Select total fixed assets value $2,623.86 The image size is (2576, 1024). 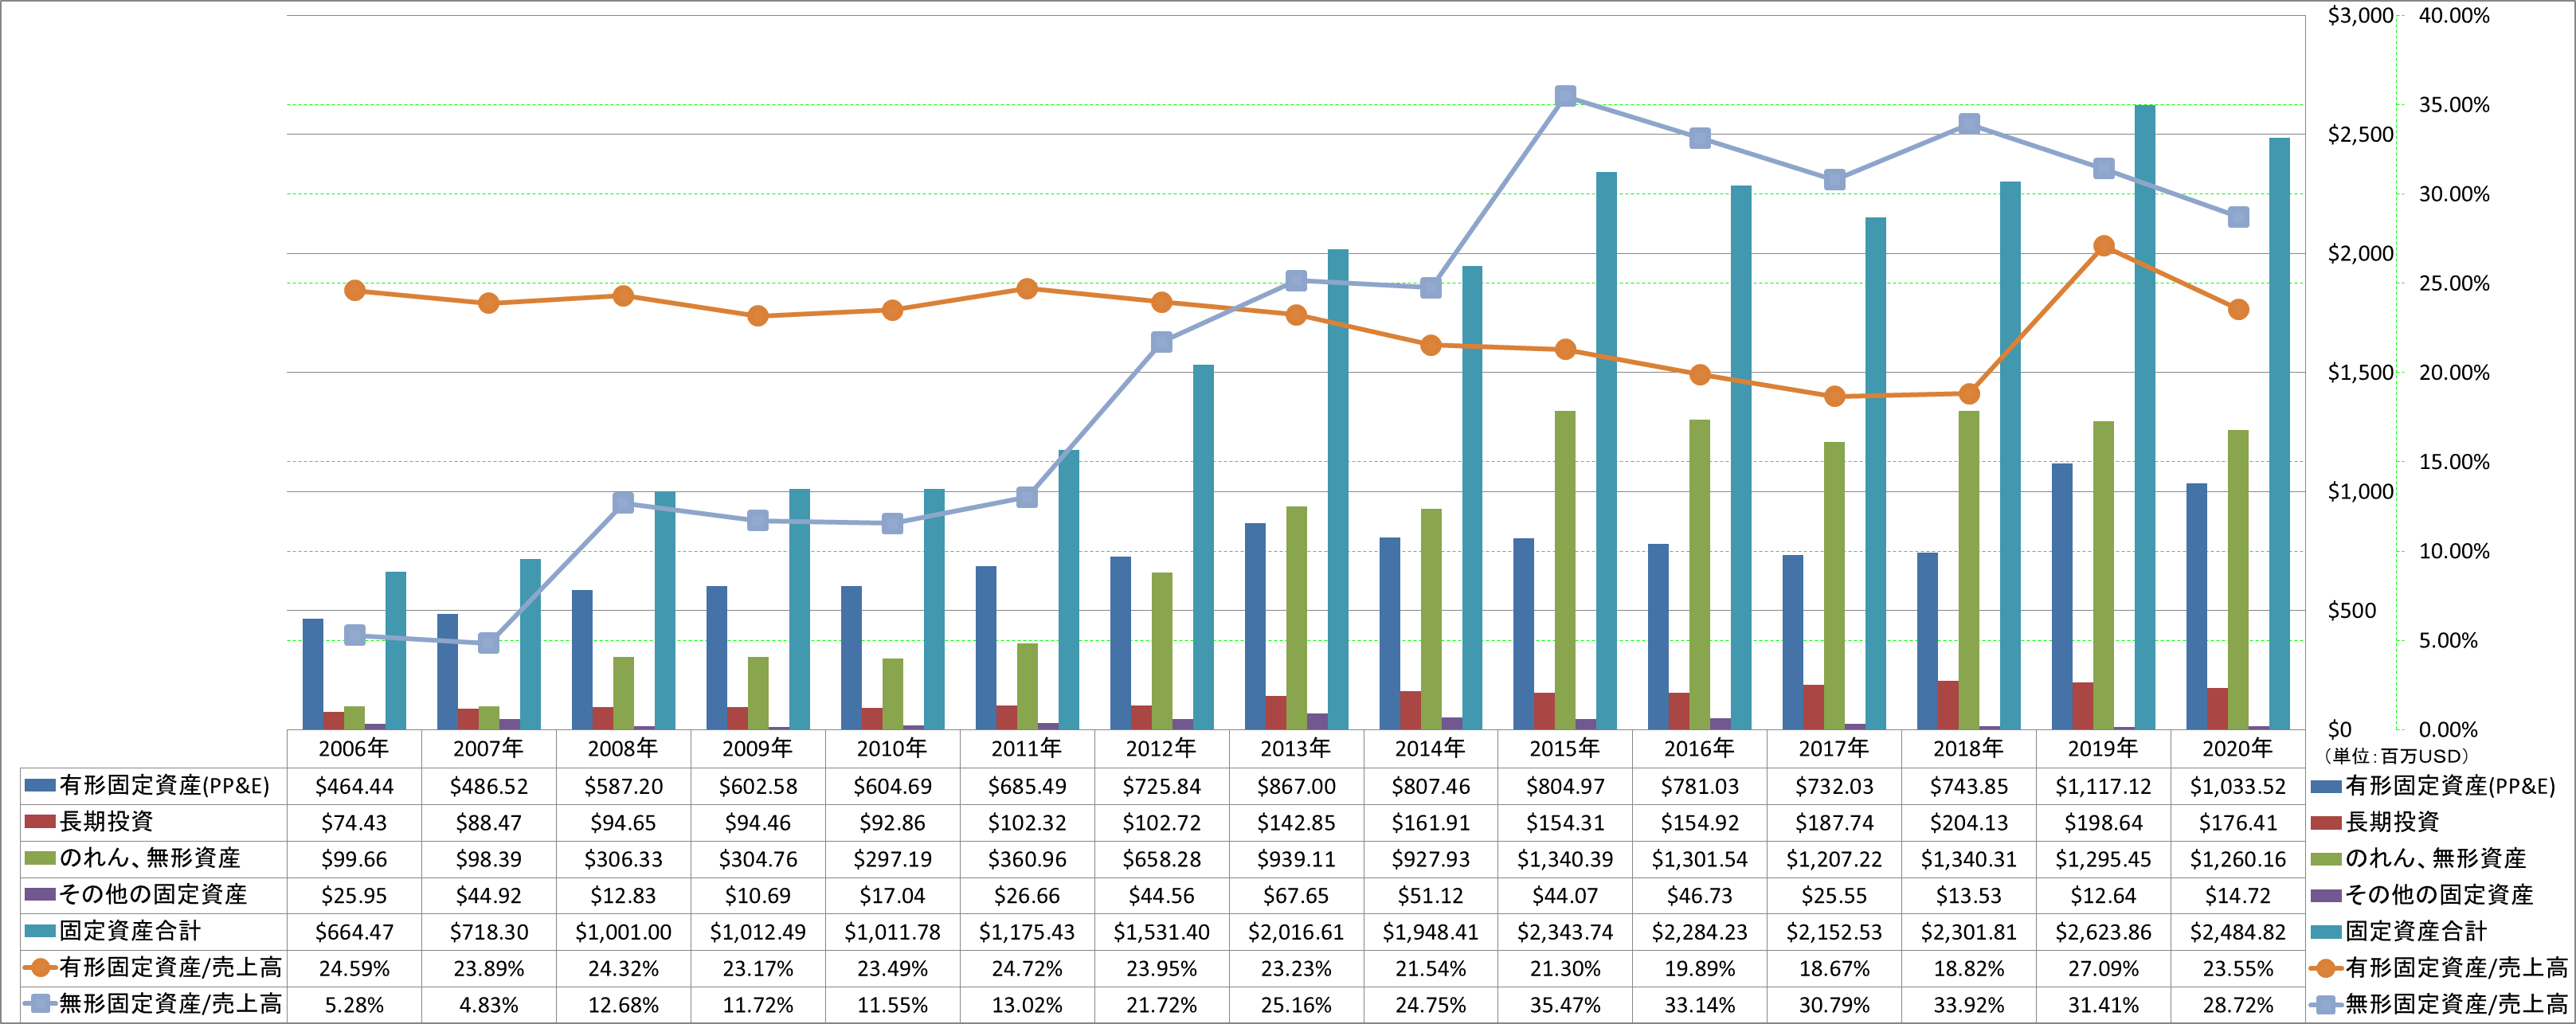(2103, 932)
